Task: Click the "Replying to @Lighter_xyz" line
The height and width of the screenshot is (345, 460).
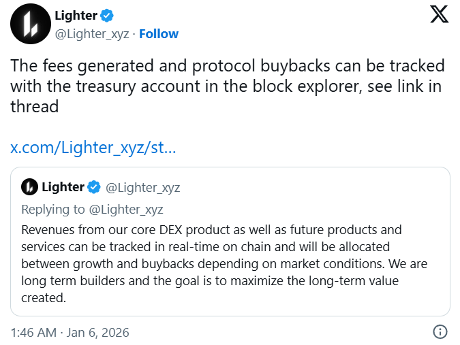Action: click(x=92, y=209)
